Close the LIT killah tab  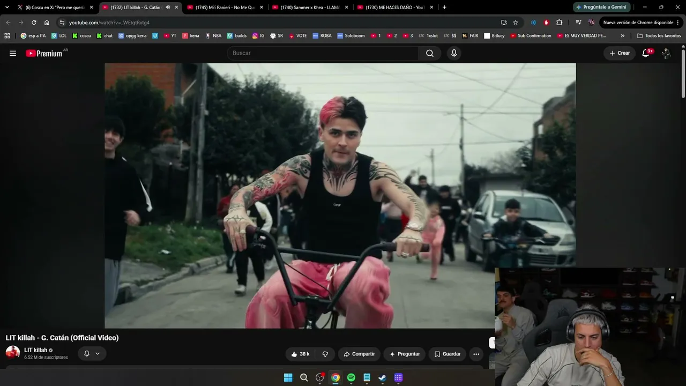[x=176, y=8]
